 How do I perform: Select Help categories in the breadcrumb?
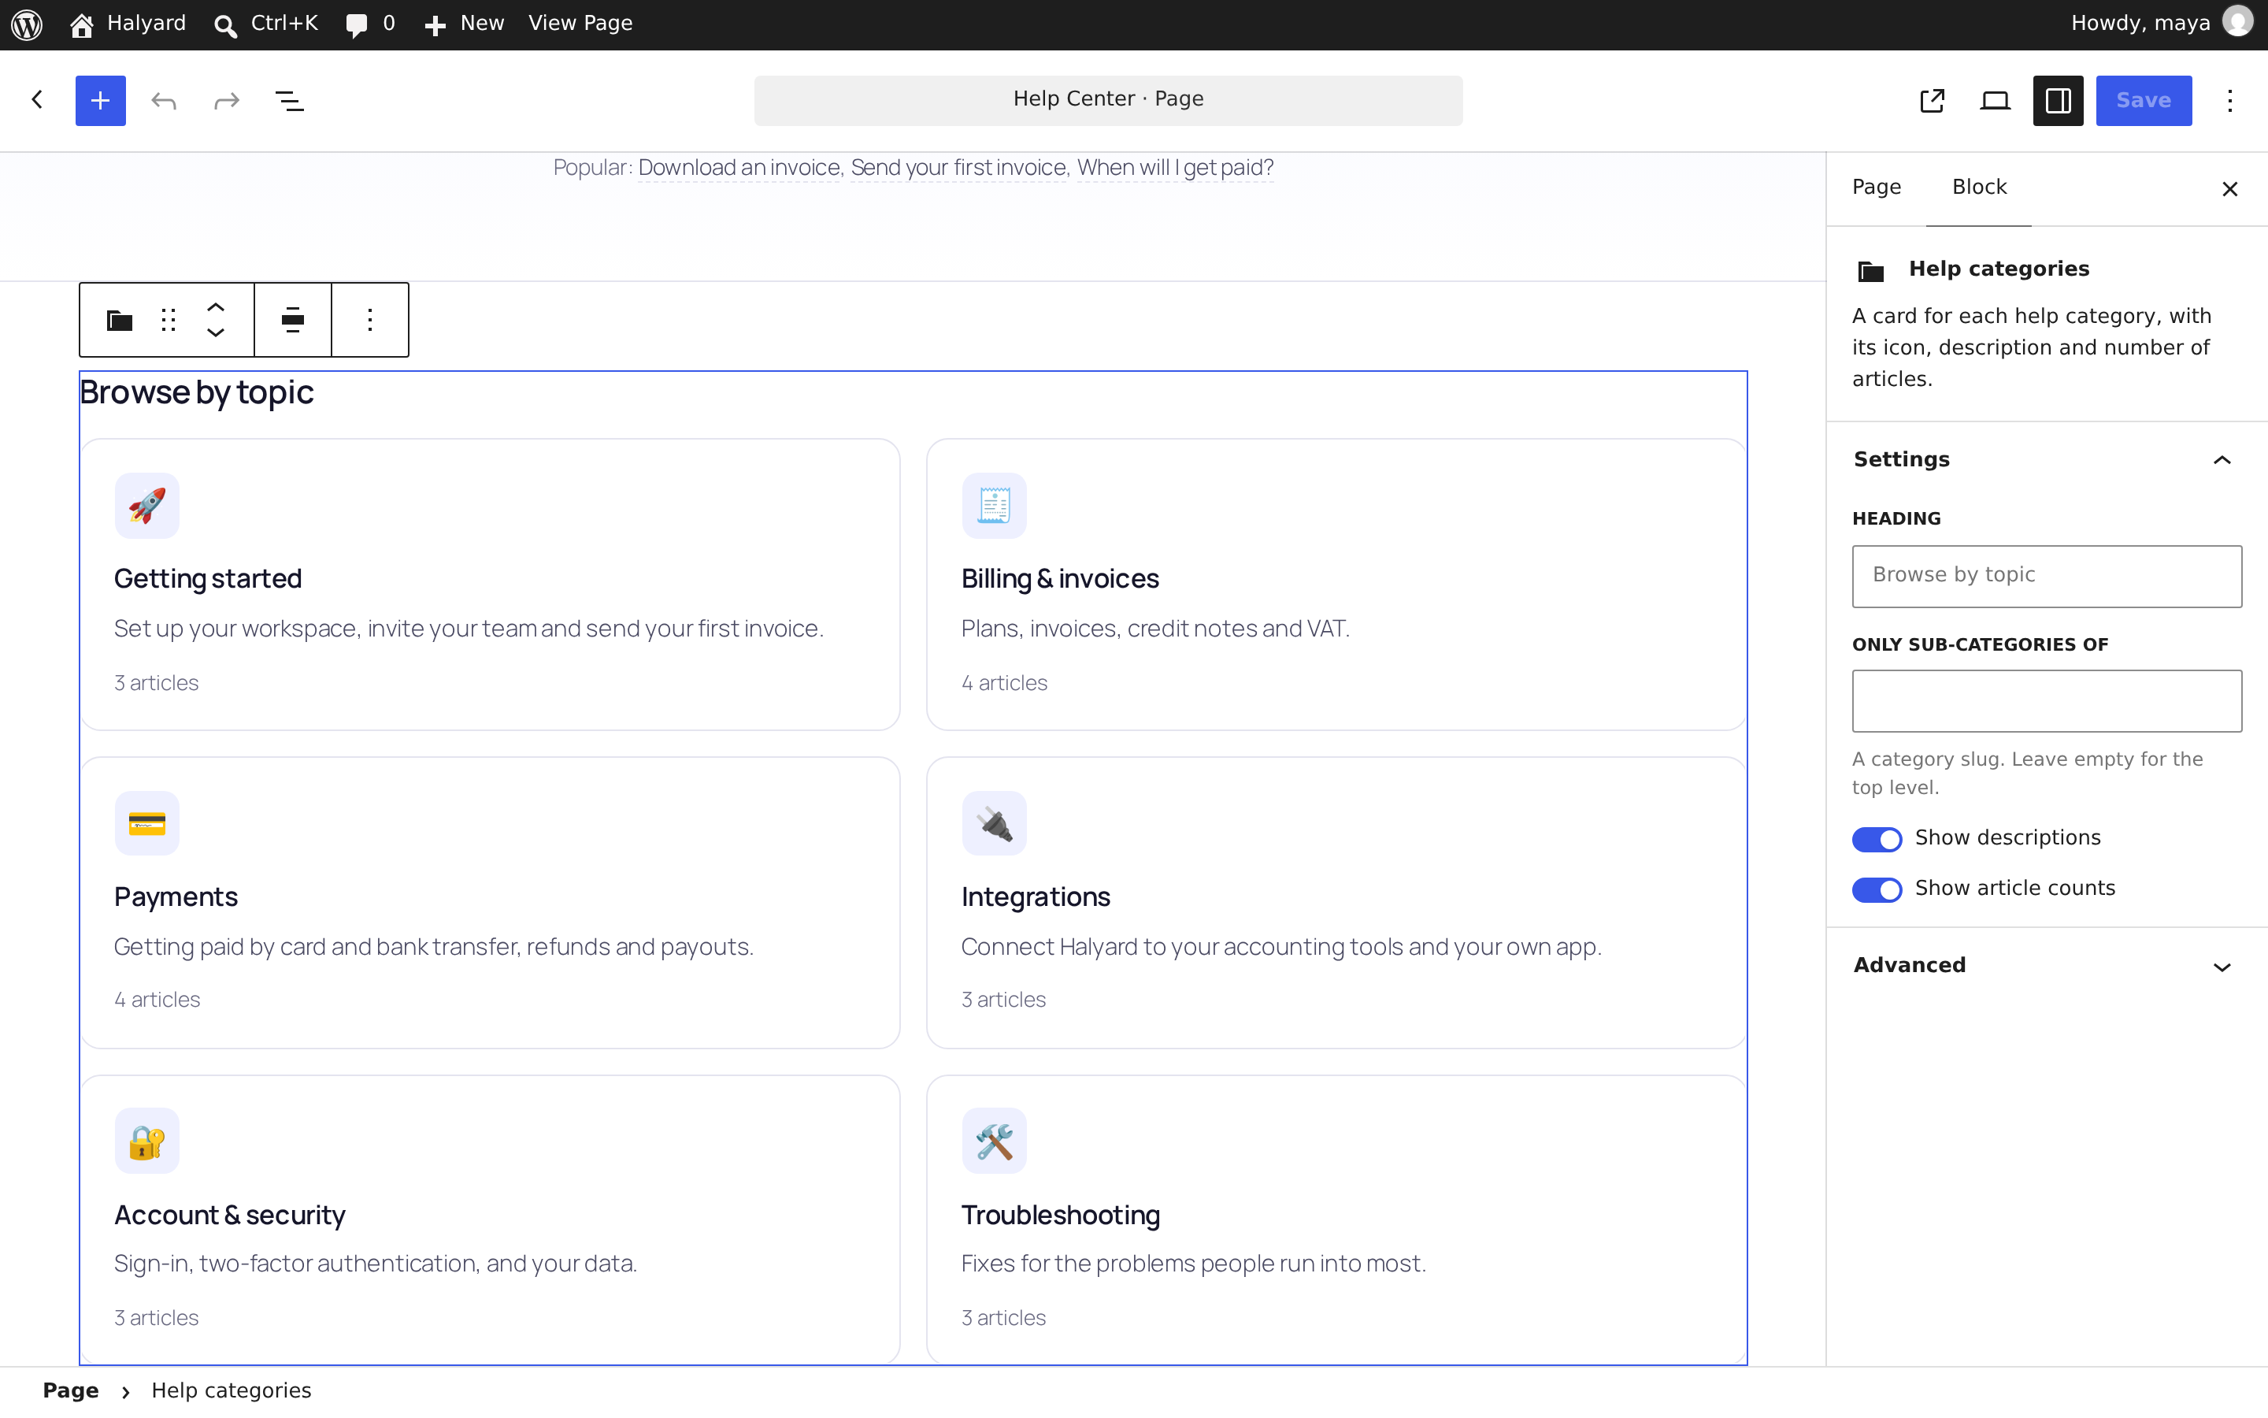232,1390
